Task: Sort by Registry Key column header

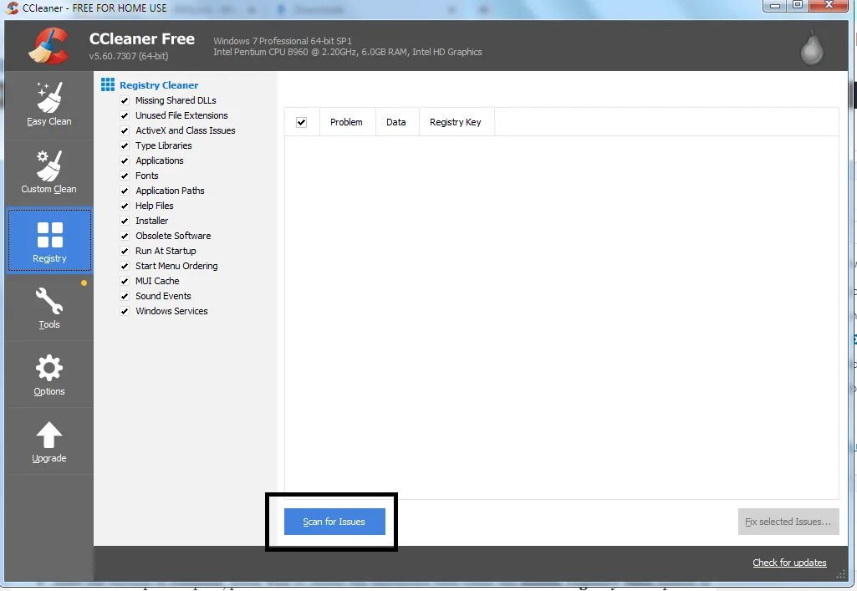Action: (456, 122)
